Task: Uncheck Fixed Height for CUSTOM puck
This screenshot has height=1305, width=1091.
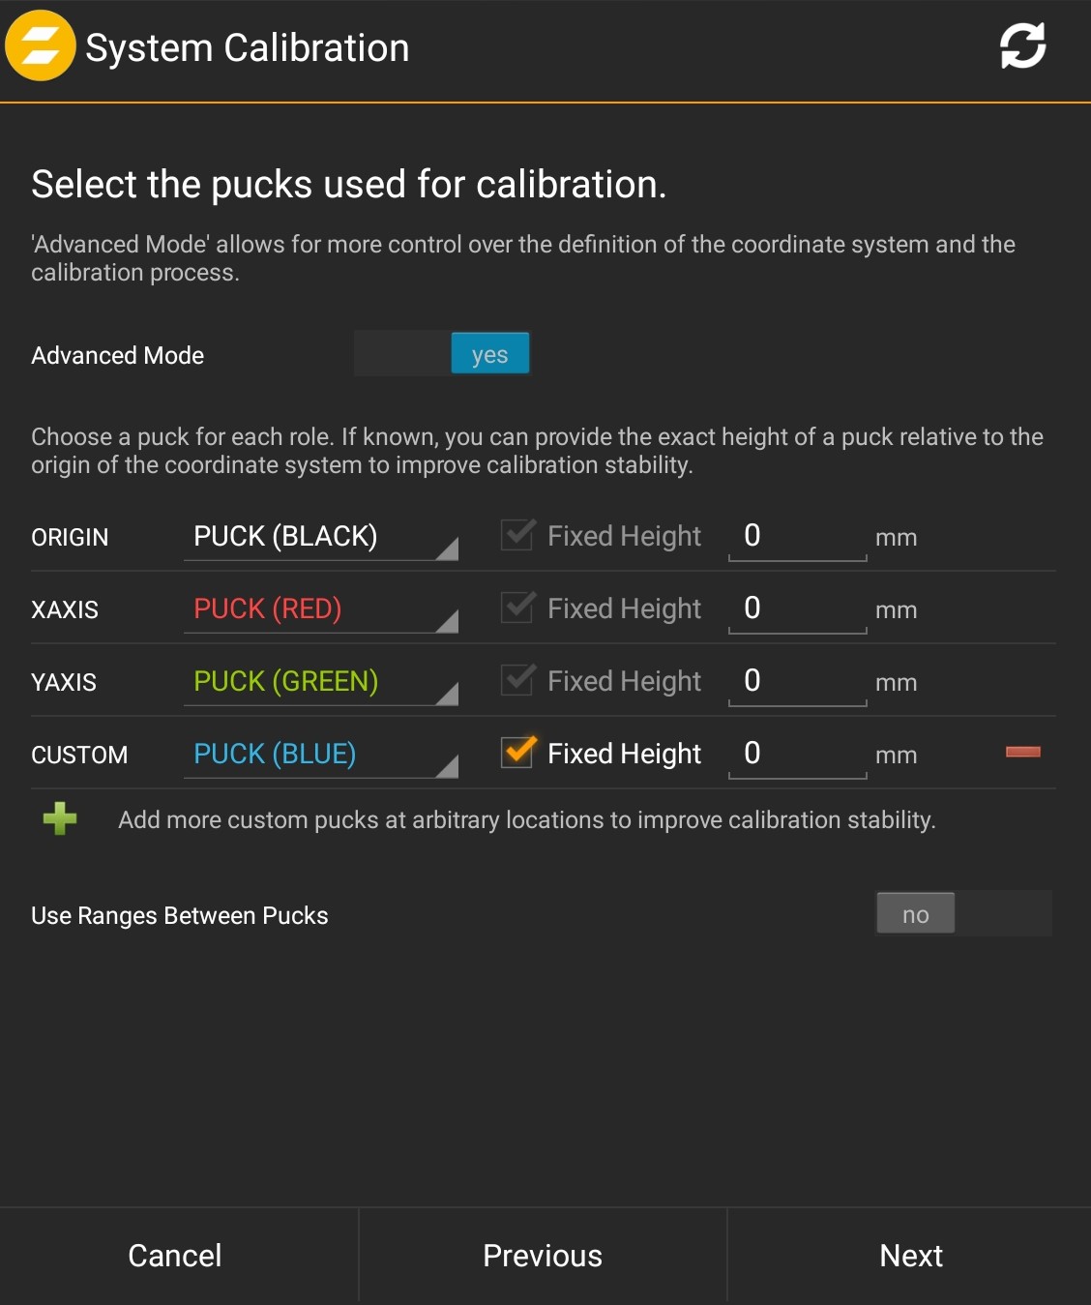Action: click(x=518, y=752)
